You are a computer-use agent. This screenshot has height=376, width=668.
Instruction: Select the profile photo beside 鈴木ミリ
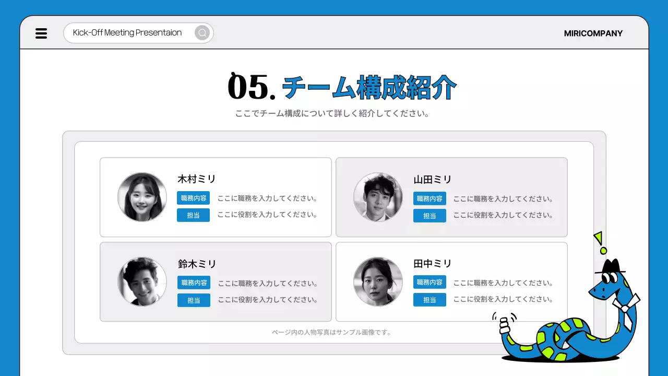pyautogui.click(x=142, y=281)
